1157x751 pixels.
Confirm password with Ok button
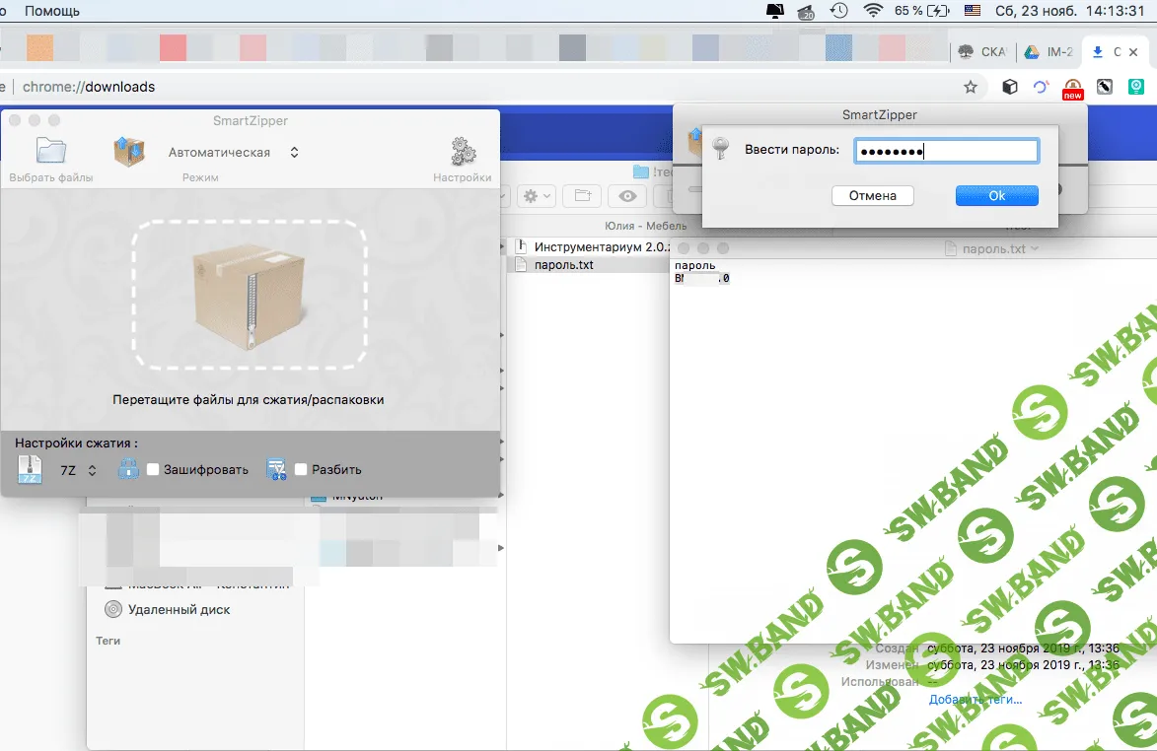[x=996, y=195]
